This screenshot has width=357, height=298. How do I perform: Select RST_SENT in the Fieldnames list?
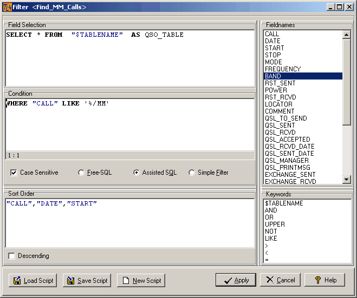click(x=303, y=83)
